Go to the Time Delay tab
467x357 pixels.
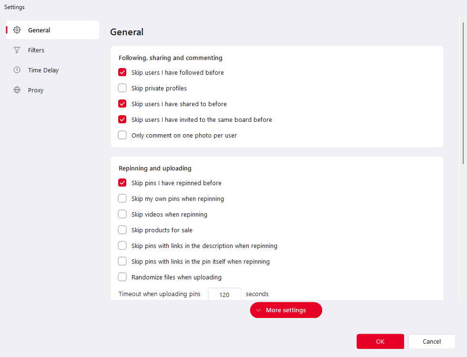(53, 70)
